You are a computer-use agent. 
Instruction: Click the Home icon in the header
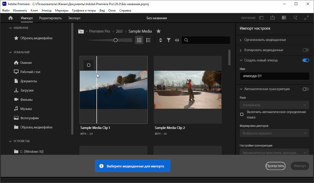pyautogui.click(x=11, y=18)
